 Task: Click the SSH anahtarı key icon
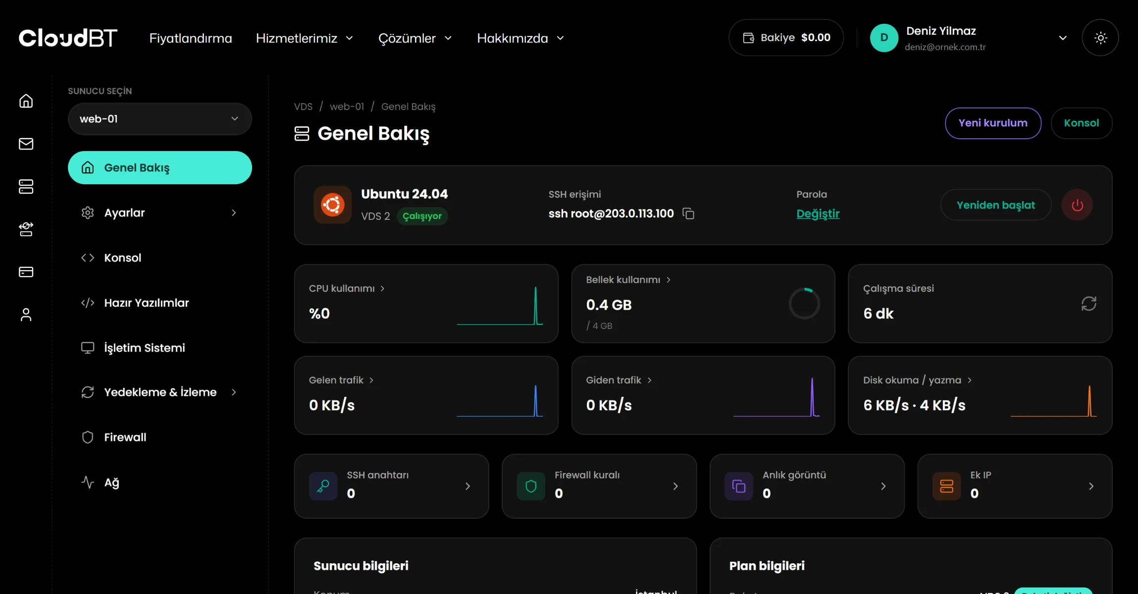[323, 486]
